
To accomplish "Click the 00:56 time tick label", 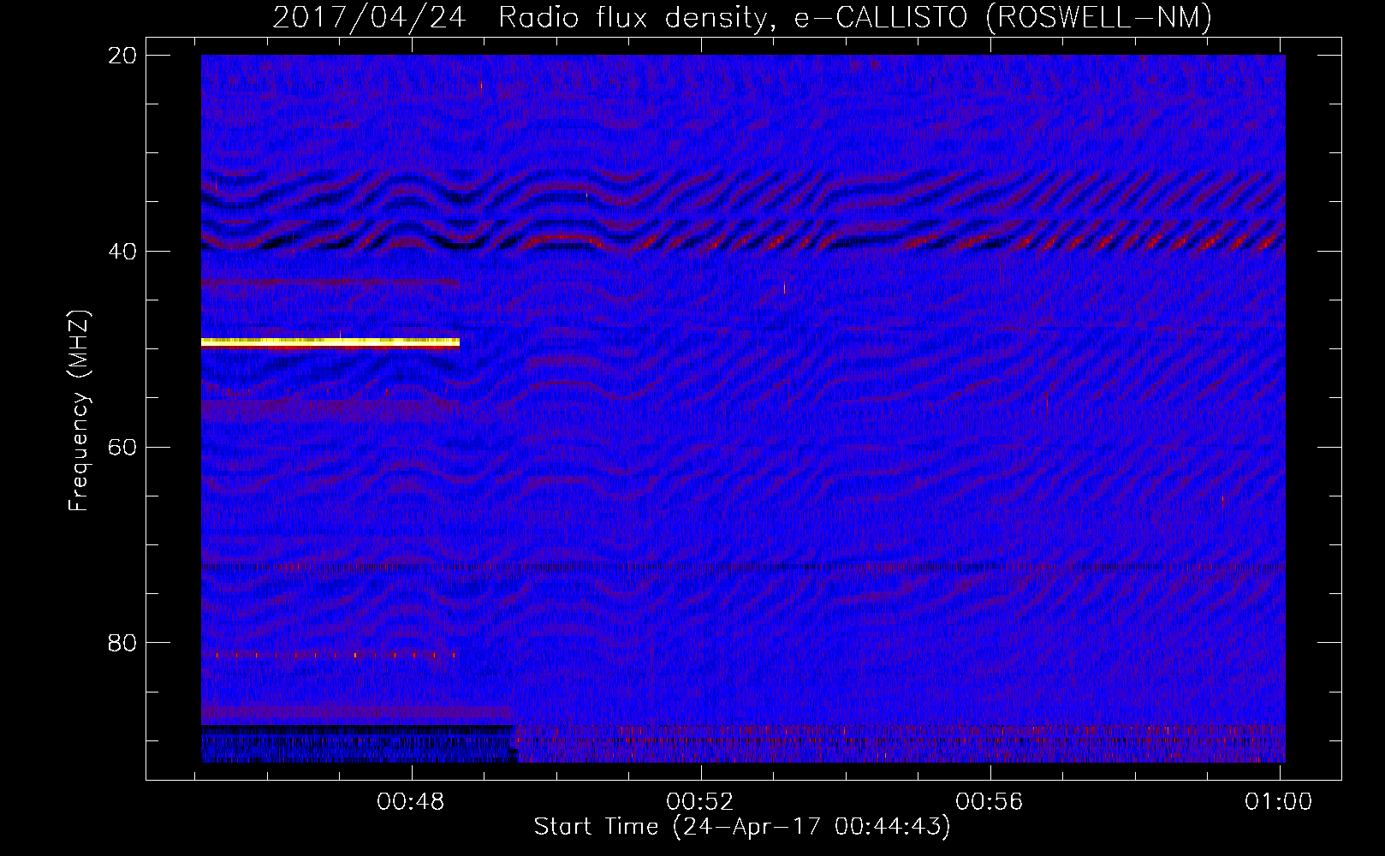I will point(990,802).
